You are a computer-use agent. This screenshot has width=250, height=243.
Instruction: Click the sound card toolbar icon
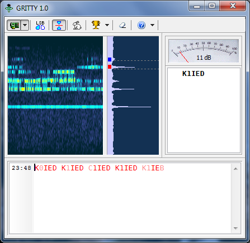(x=14, y=25)
